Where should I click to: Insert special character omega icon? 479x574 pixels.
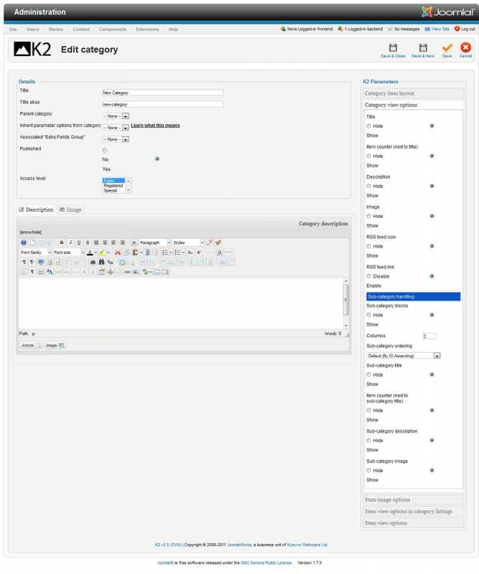coord(220,253)
